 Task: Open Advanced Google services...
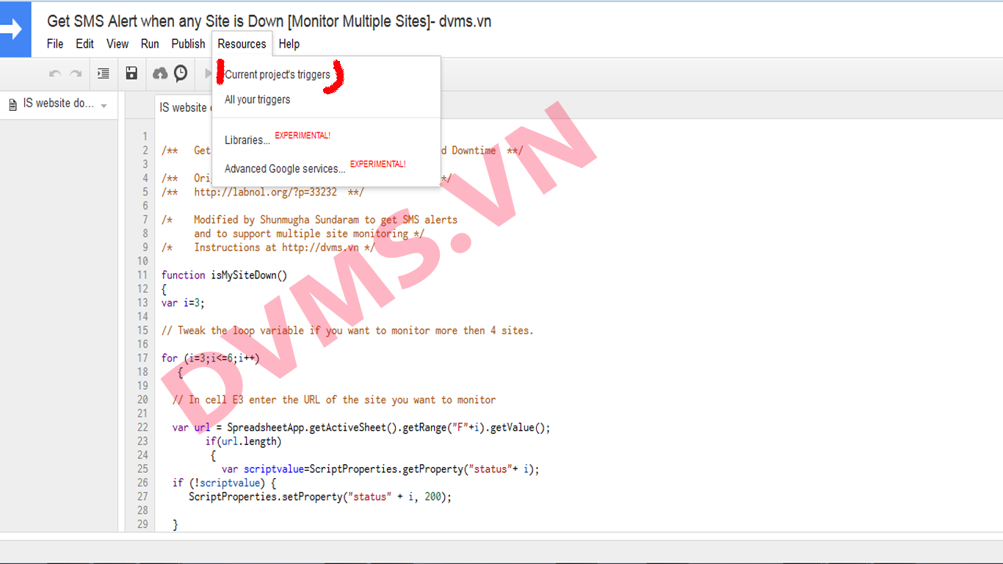click(x=285, y=169)
